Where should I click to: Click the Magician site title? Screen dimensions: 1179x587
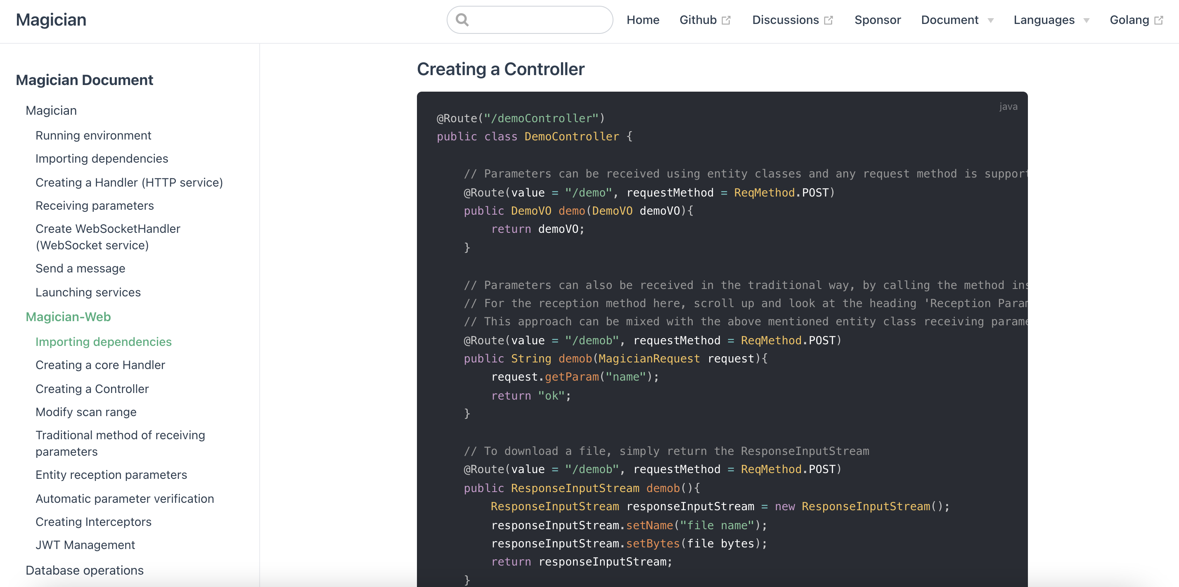point(51,20)
